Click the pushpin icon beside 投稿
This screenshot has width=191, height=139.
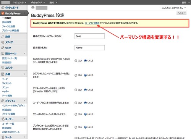(3, 37)
